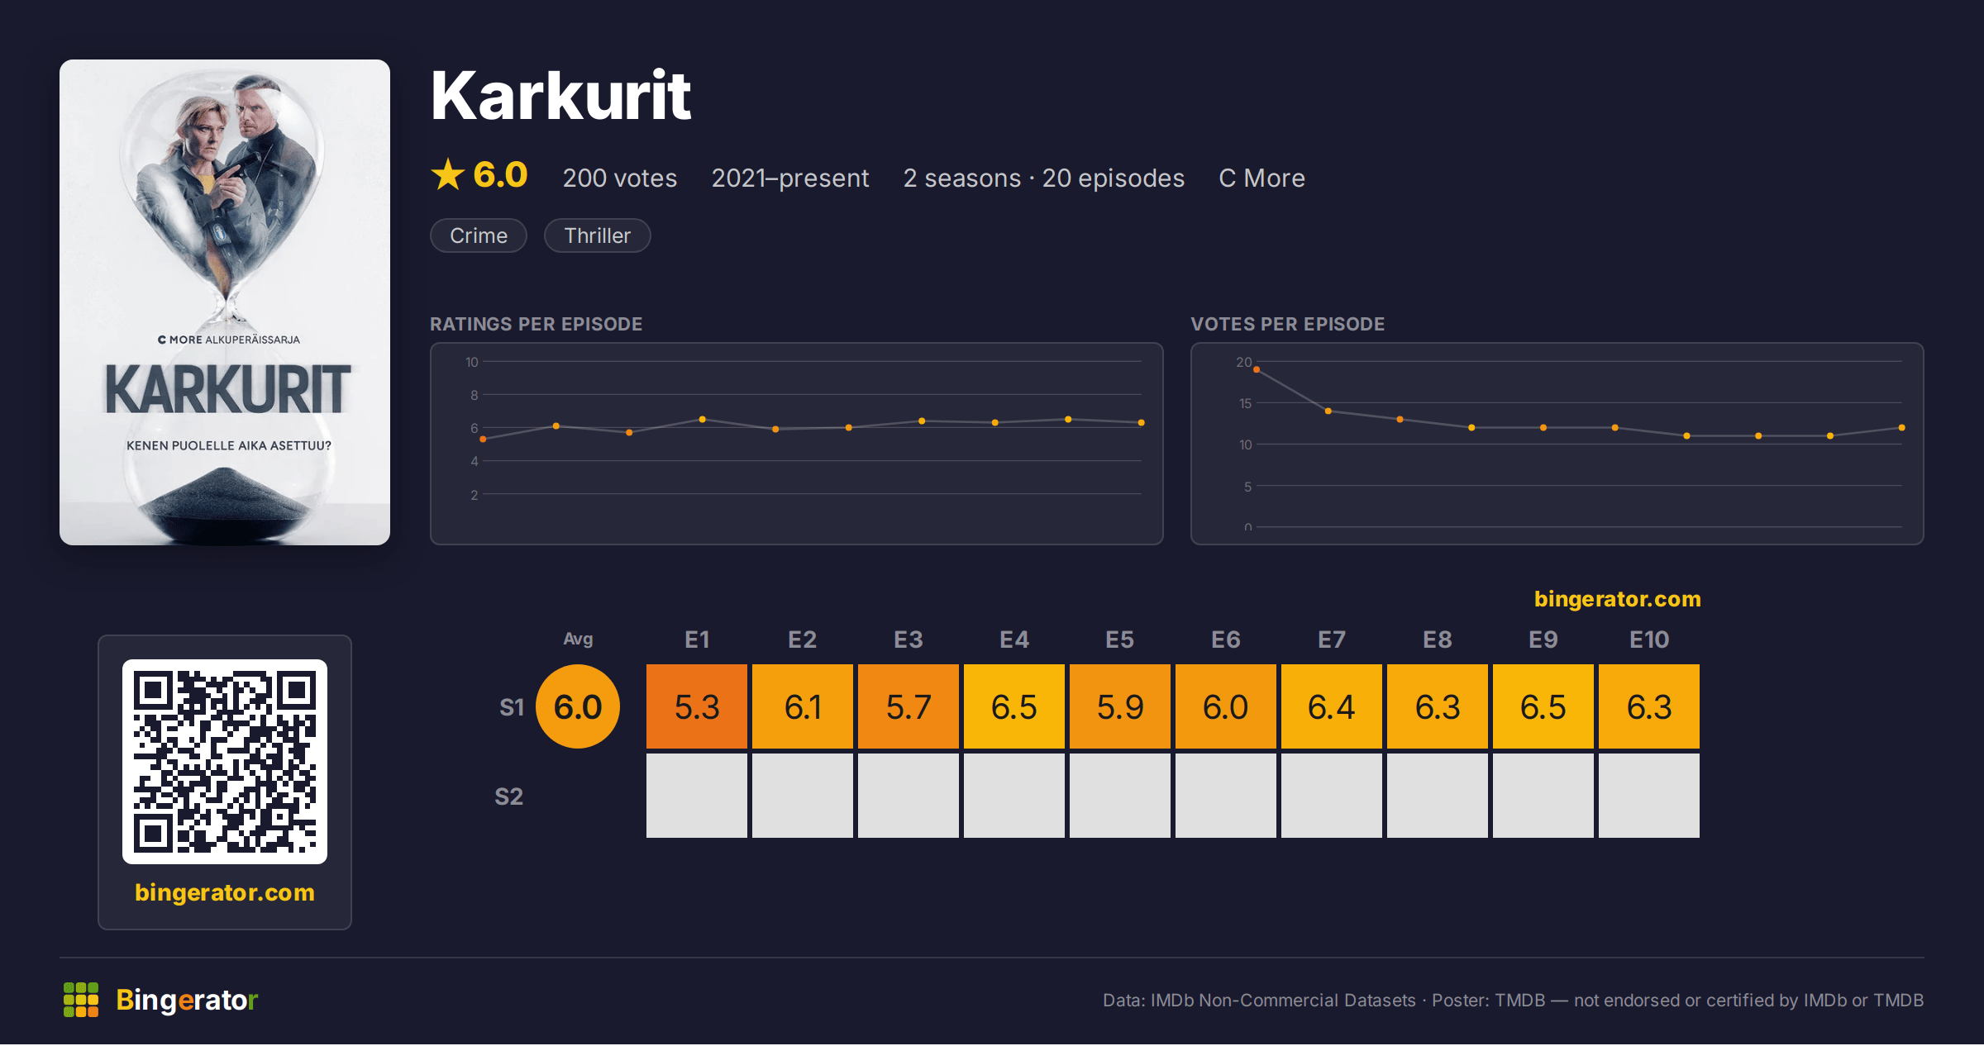Select the Thriller genre tag
This screenshot has height=1046, width=1984.
[x=597, y=235]
